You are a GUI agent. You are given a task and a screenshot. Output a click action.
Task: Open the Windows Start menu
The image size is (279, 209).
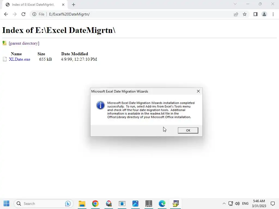pos(7,204)
